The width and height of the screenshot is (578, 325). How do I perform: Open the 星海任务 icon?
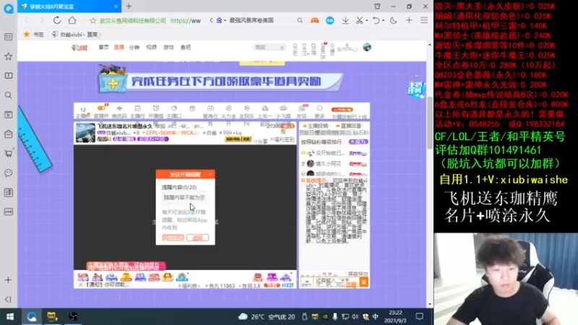(210, 108)
